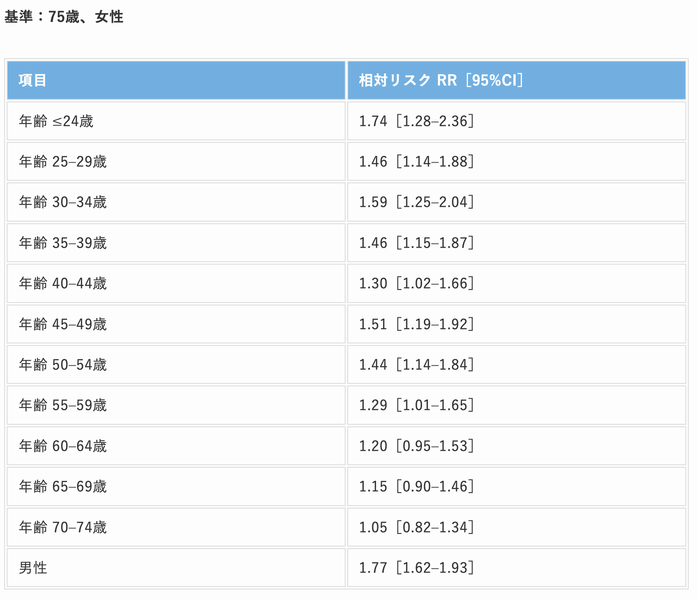Viewport: 698px width, 600px height.
Task: Click the value 1.59 [1.25–2.04]
Action: coord(416,202)
